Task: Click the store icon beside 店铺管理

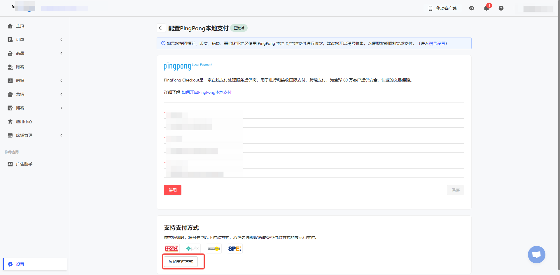Action: 10,135
